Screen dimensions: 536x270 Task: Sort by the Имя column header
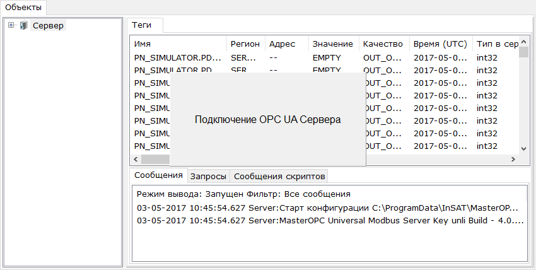pyautogui.click(x=178, y=44)
